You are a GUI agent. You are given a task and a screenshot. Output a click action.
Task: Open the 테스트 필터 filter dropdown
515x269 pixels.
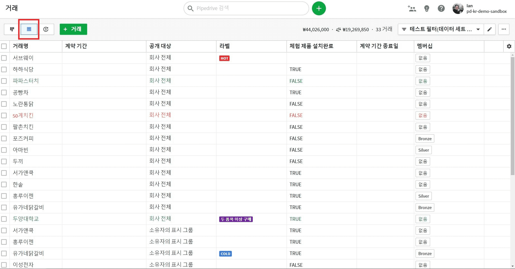point(441,29)
